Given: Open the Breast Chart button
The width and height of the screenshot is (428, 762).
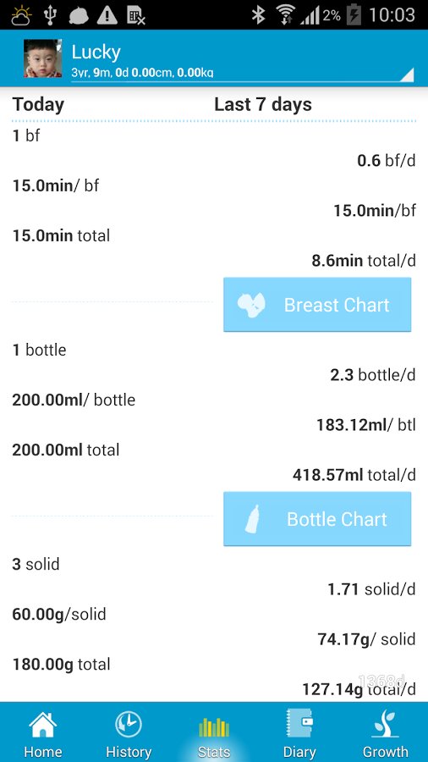Looking at the screenshot, I should tap(317, 305).
